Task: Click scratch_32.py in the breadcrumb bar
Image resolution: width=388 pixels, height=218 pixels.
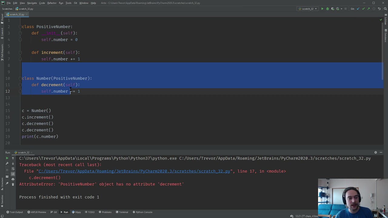Action: coord(24,9)
